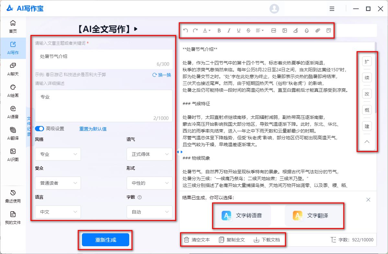Click the 文字转语音 option
The width and height of the screenshot is (388, 254).
tap(242, 215)
